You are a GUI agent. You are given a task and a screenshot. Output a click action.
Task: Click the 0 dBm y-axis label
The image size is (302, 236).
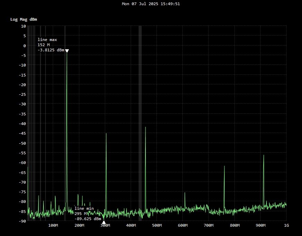(x=24, y=45)
